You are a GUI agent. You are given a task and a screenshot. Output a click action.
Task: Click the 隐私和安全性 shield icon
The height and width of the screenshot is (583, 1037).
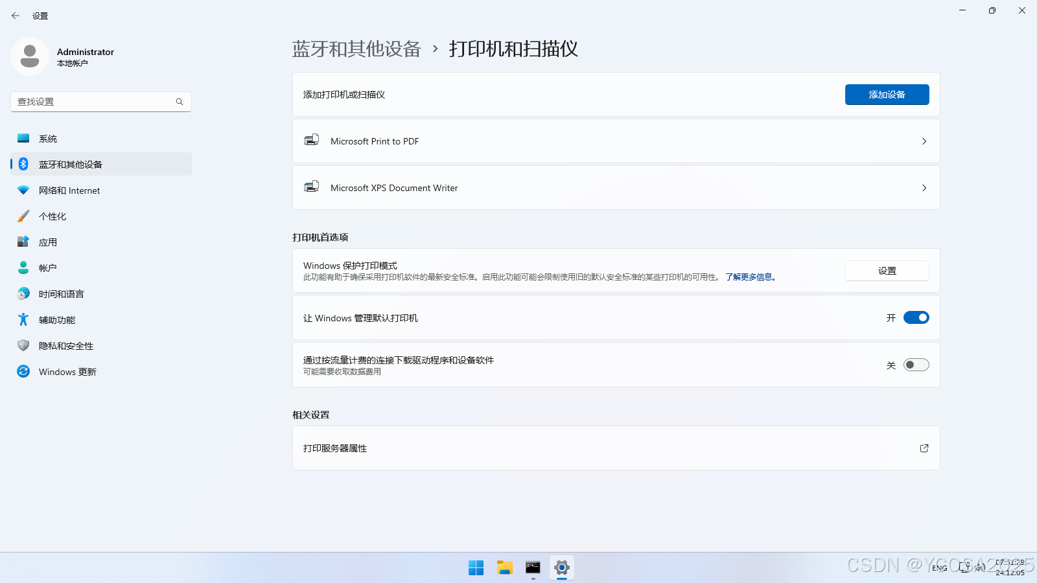[x=23, y=345]
